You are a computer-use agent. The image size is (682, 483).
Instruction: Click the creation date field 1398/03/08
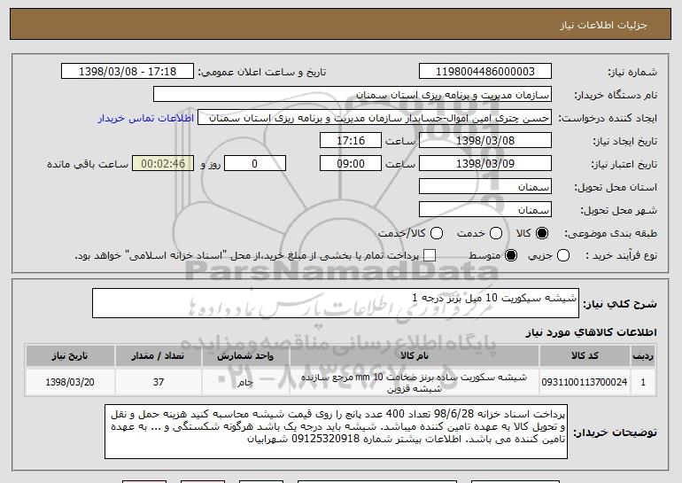485,141
